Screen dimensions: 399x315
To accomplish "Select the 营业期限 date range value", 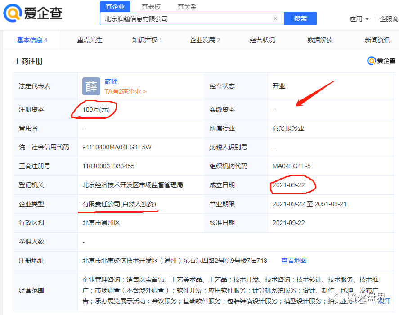I will tap(309, 204).
